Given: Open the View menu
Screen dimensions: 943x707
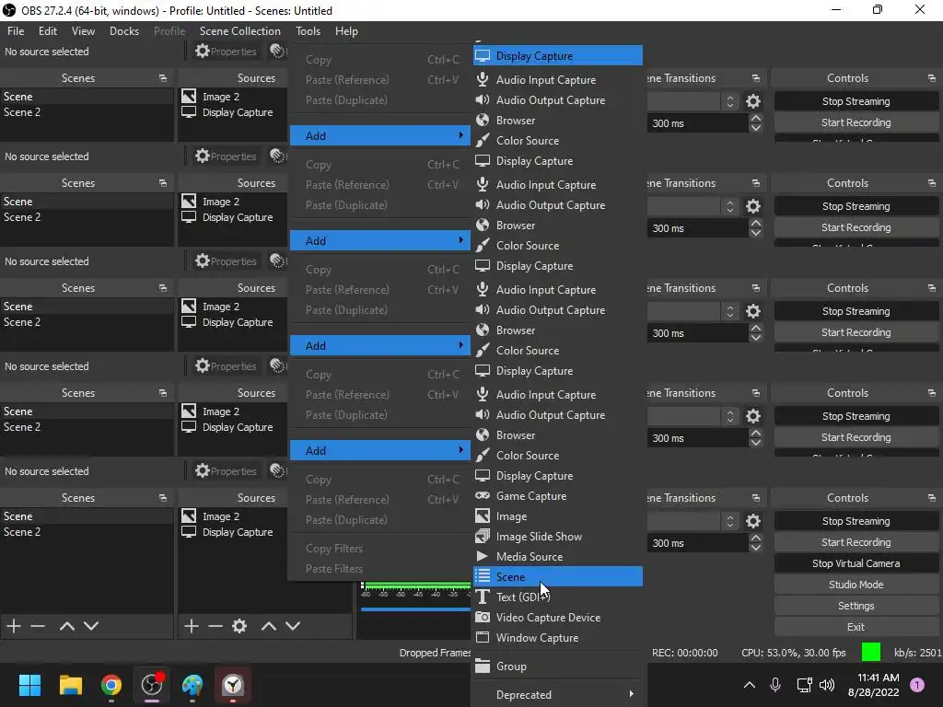Looking at the screenshot, I should tap(83, 31).
